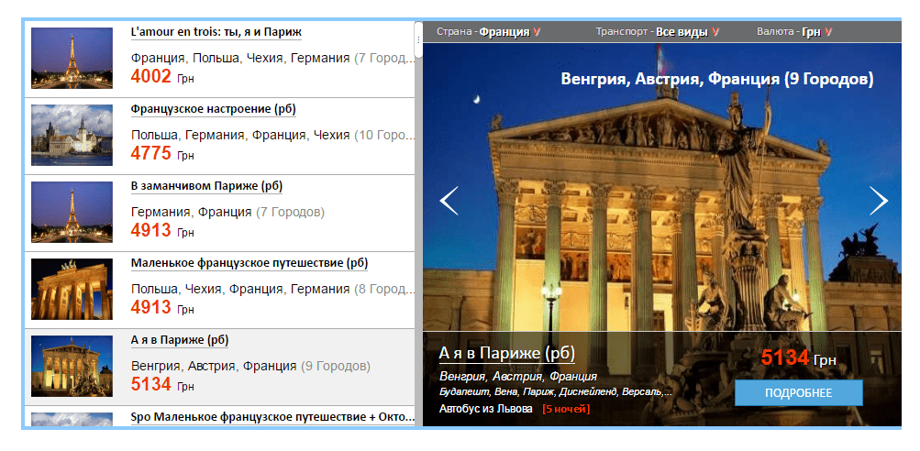
Task: Click Eiffel Tower thumbnail of В заманчивом Париже
Action: pos(72,212)
